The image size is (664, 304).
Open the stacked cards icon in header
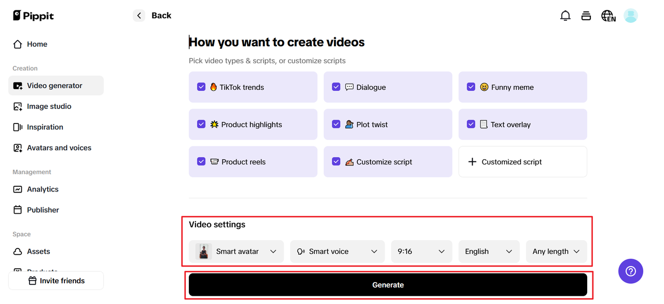pyautogui.click(x=586, y=16)
